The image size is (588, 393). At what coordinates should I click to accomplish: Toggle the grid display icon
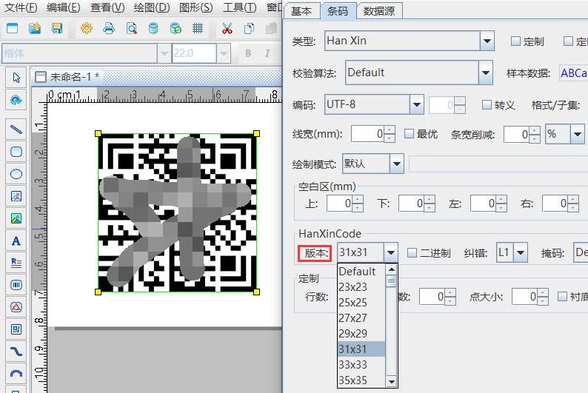click(198, 28)
